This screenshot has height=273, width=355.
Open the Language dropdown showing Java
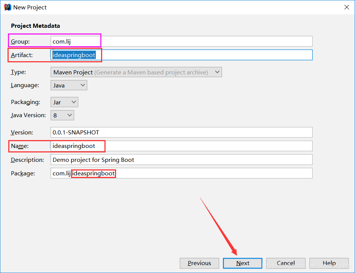(x=69, y=85)
